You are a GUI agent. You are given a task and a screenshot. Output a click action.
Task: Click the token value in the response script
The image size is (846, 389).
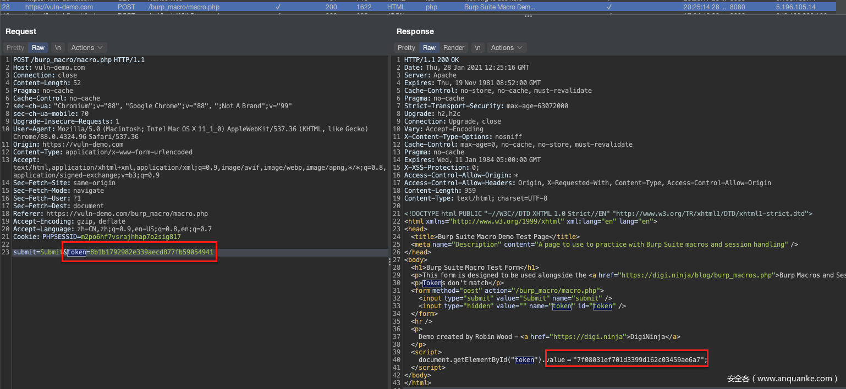coord(638,360)
